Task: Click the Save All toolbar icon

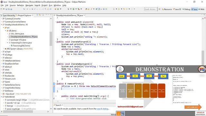Action: tap(9, 9)
